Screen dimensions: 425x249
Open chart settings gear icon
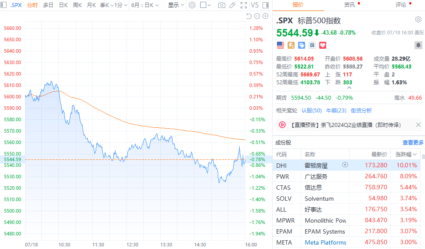coord(192,5)
